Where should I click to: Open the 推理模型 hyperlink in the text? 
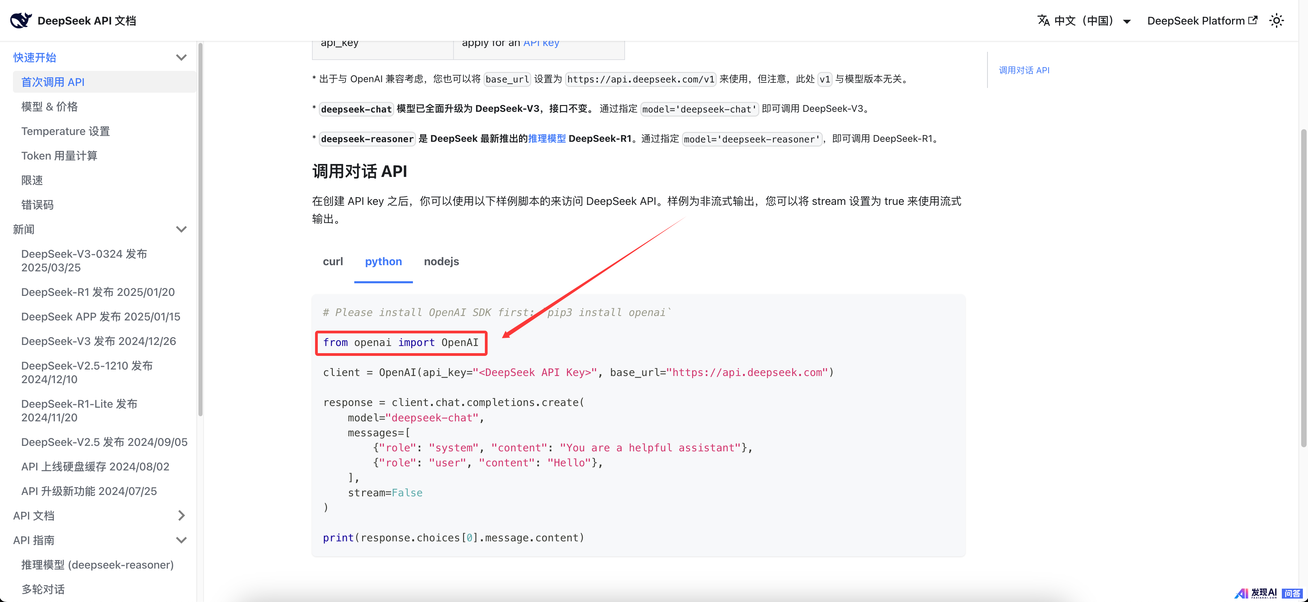pos(546,139)
